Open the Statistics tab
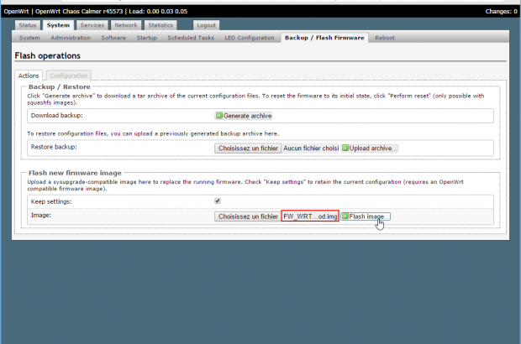Screen dimensions: 521x344 point(161,26)
